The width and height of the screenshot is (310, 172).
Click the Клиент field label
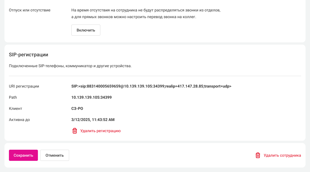pos(16,108)
